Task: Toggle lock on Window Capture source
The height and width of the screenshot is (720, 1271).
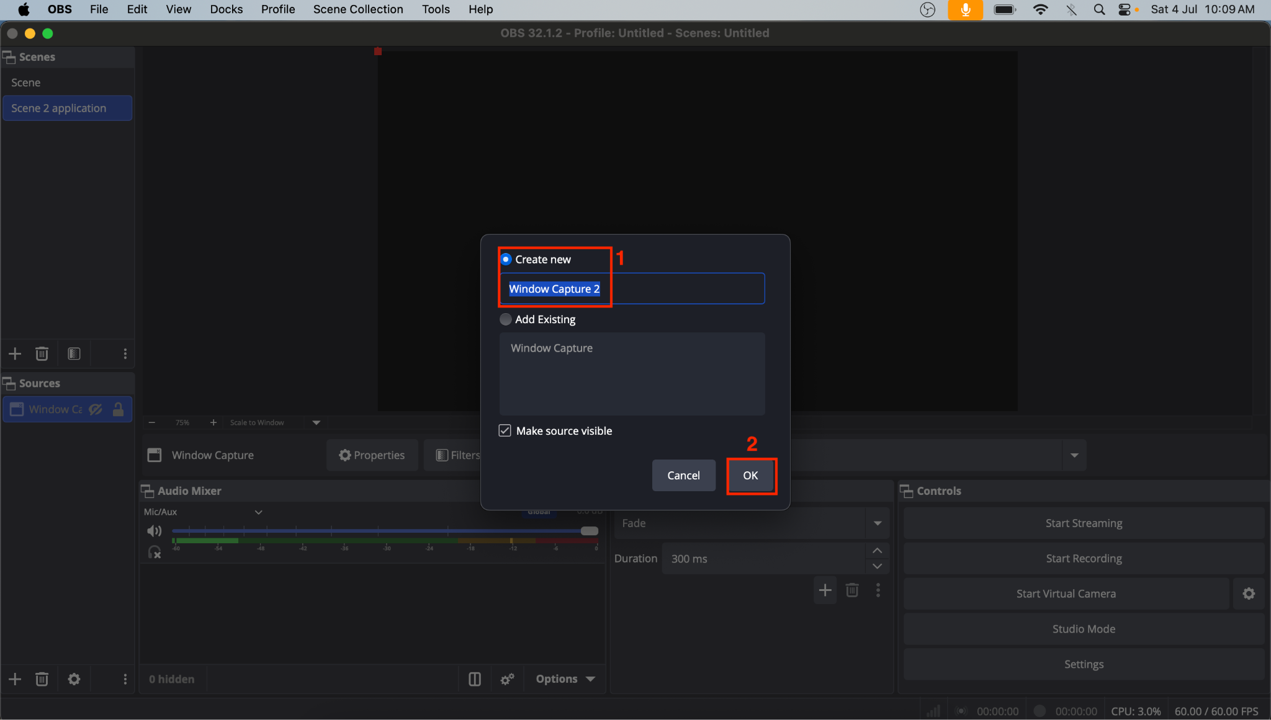Action: pos(118,409)
